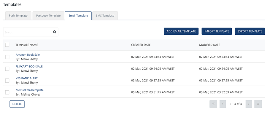Image resolution: width=267 pixels, height=114 pixels.
Task: Click the EXPORT TEMPLATE button
Action: tap(250, 31)
